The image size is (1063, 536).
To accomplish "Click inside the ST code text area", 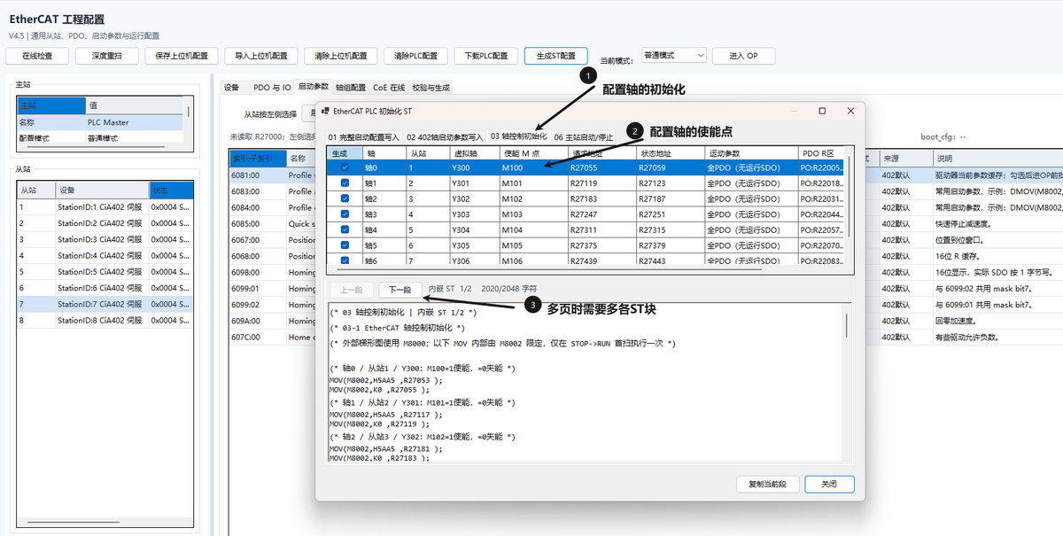I will [x=585, y=383].
